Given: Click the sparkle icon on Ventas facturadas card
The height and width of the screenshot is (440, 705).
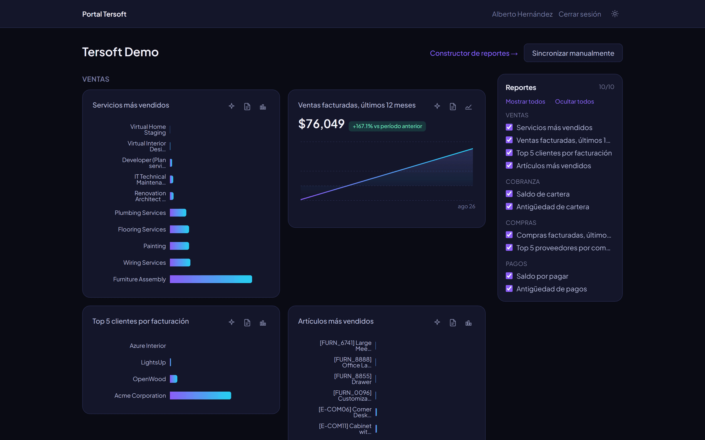Looking at the screenshot, I should (x=437, y=106).
